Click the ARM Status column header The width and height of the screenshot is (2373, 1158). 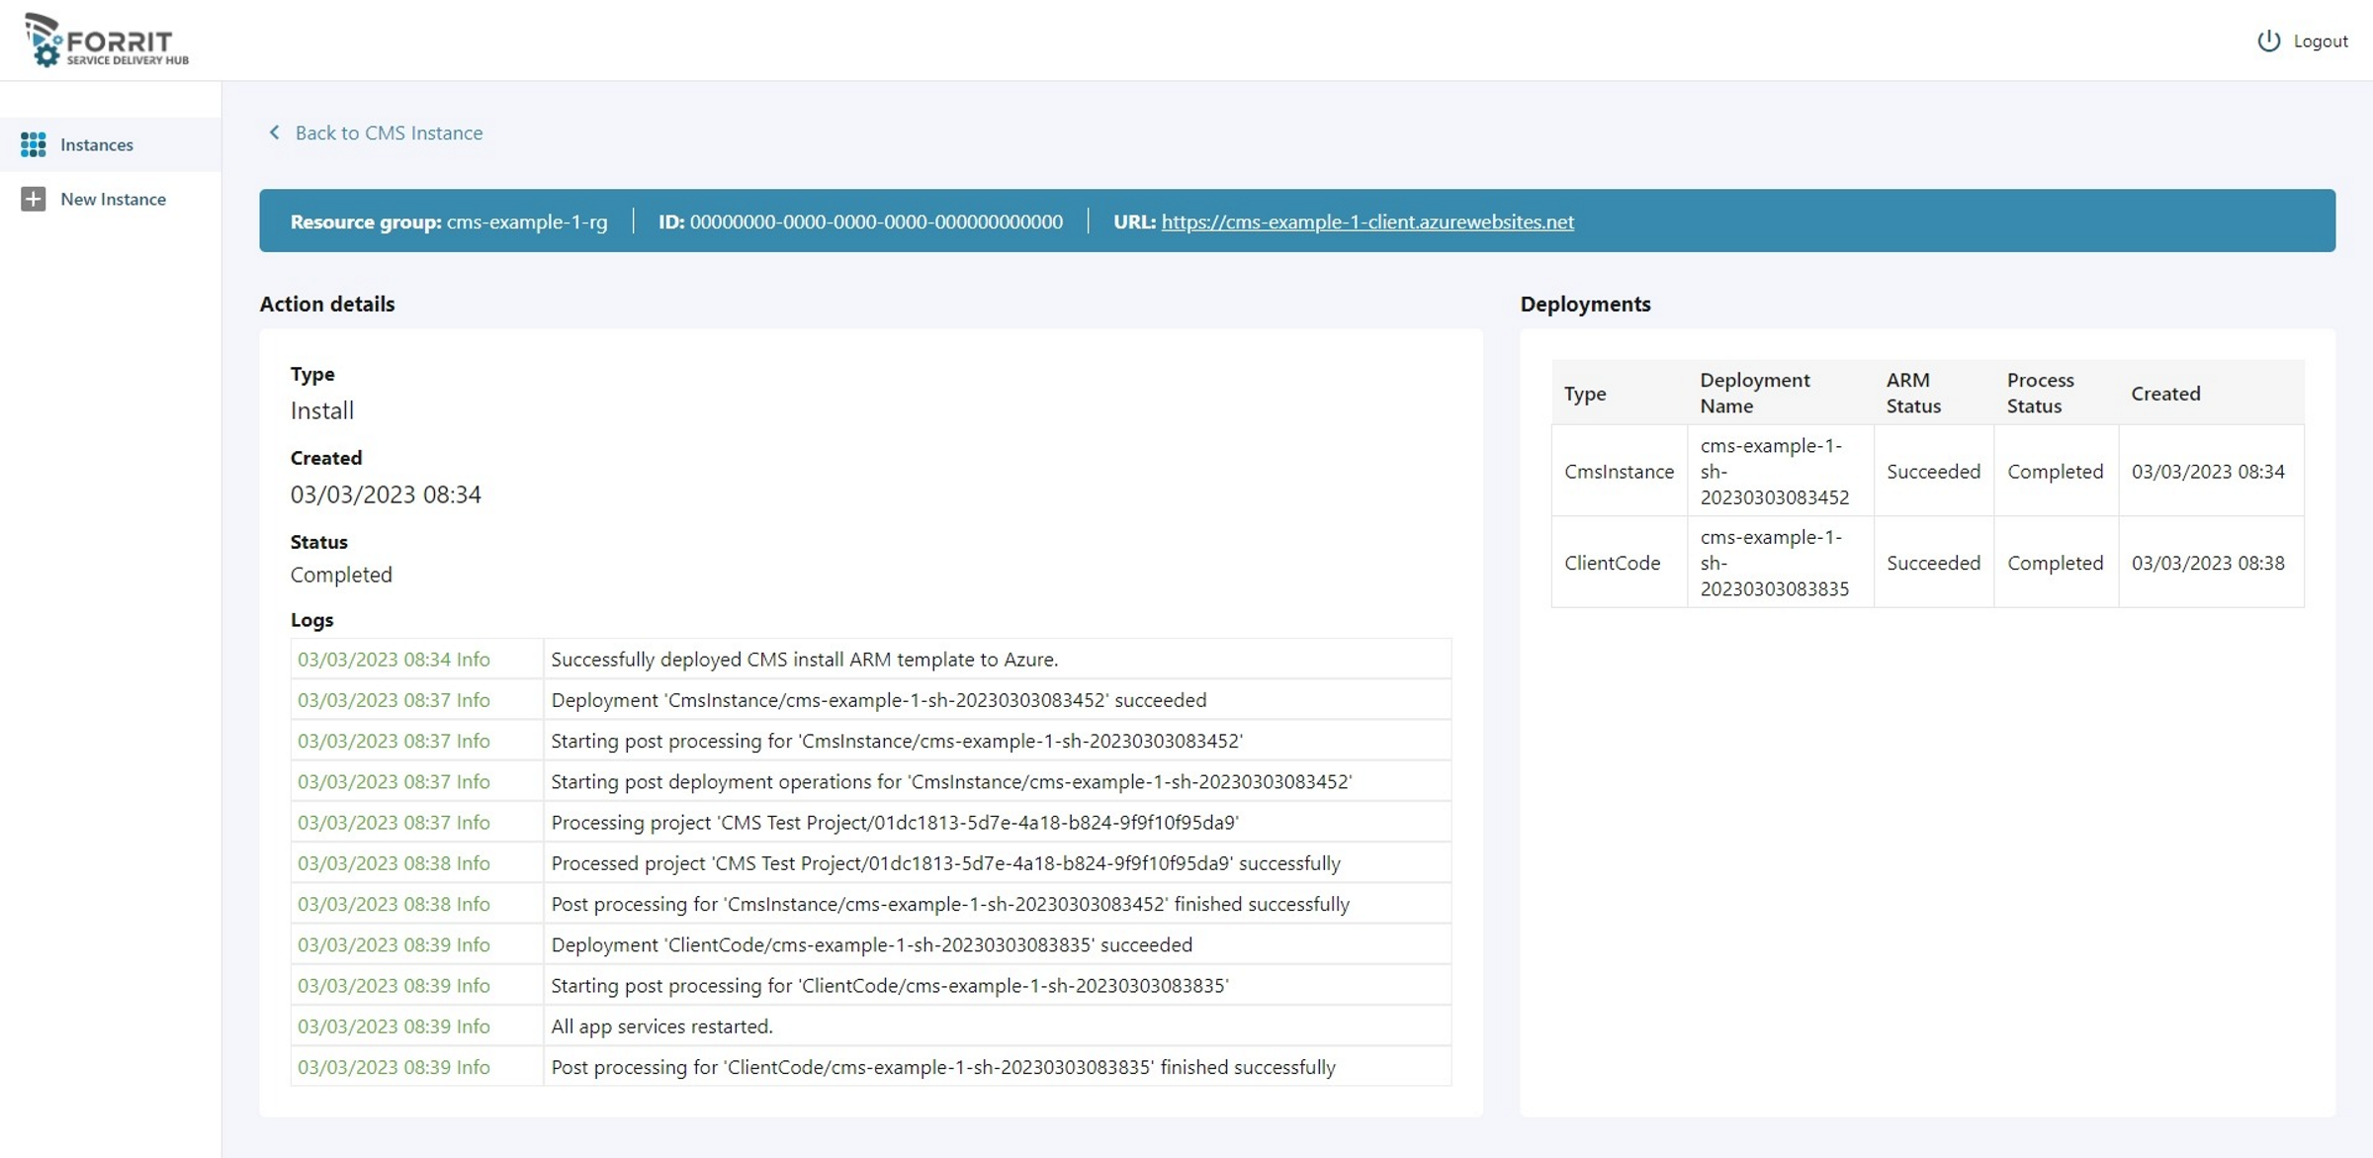pos(1913,393)
